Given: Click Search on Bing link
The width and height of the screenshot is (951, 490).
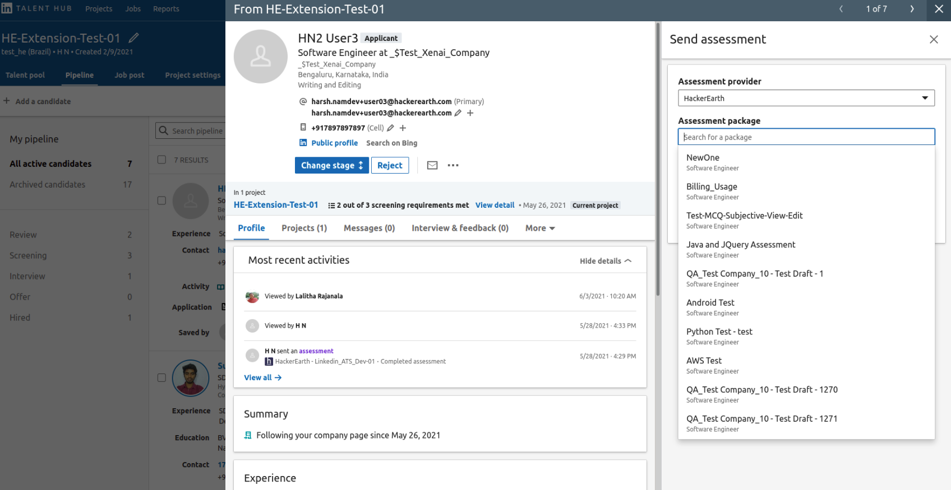Looking at the screenshot, I should (x=392, y=143).
